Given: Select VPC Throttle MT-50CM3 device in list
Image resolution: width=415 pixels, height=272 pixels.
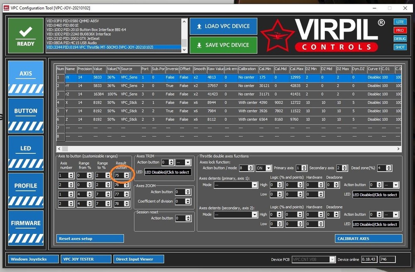Looking at the screenshot, I should click(114, 47).
